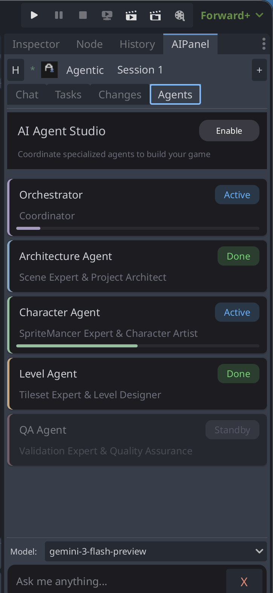Open the remote debug run icon
Screen dimensions: 273x593
[107, 15]
